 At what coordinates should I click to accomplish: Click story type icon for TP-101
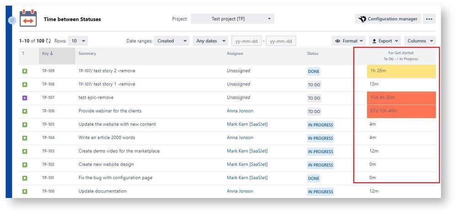[x=25, y=178]
